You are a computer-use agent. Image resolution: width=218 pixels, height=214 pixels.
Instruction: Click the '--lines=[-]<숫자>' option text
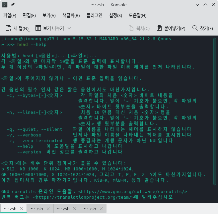[40, 112]
